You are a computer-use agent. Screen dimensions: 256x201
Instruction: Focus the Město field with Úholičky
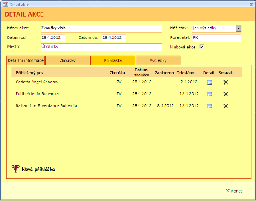pyautogui.click(x=101, y=47)
